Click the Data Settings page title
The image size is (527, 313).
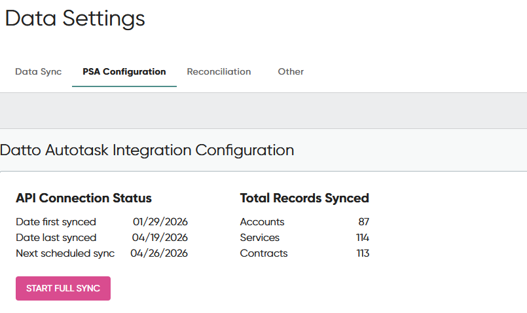[x=75, y=18]
